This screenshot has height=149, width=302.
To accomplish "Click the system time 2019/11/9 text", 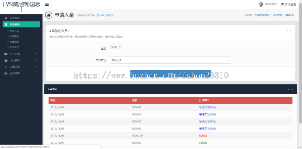I will [x=100, y=15].
